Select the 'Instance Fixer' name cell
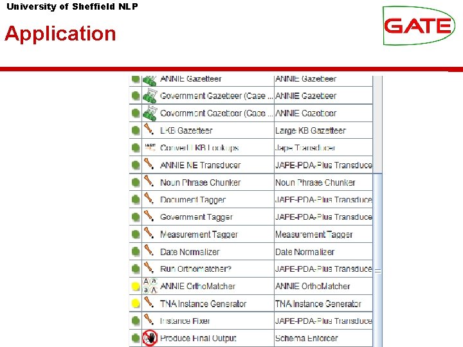The height and width of the screenshot is (347, 463). (x=208, y=321)
